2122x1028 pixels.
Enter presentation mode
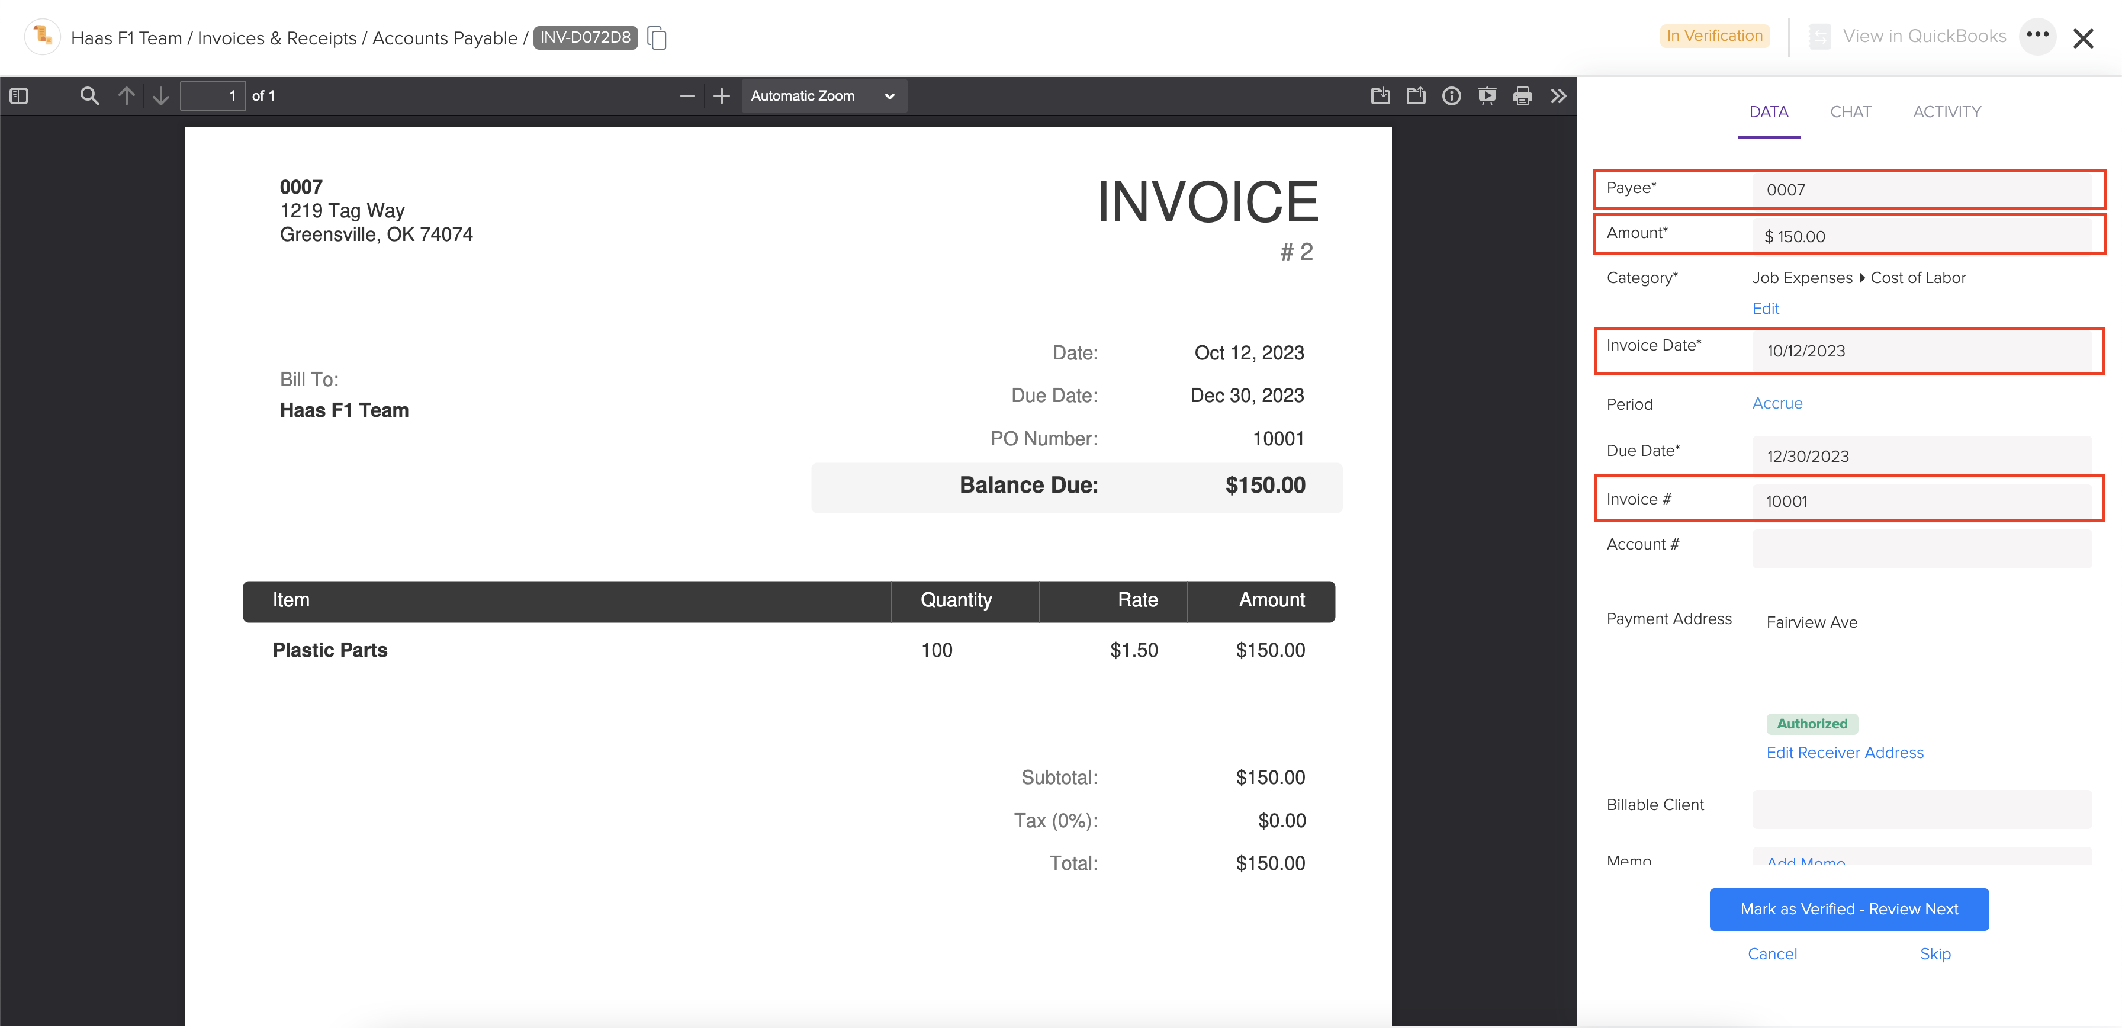click(x=1487, y=95)
